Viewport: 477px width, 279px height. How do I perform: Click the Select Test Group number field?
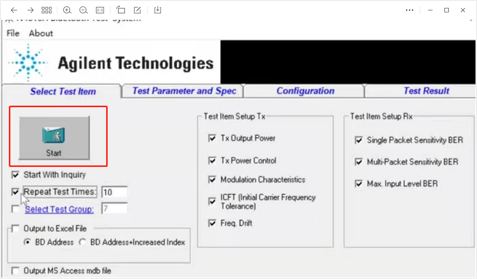[x=115, y=209]
